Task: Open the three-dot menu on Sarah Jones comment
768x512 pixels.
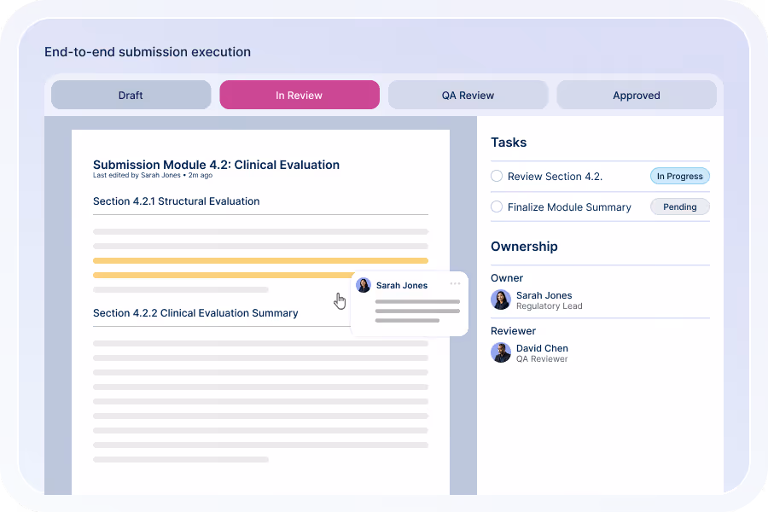Action: click(x=455, y=283)
